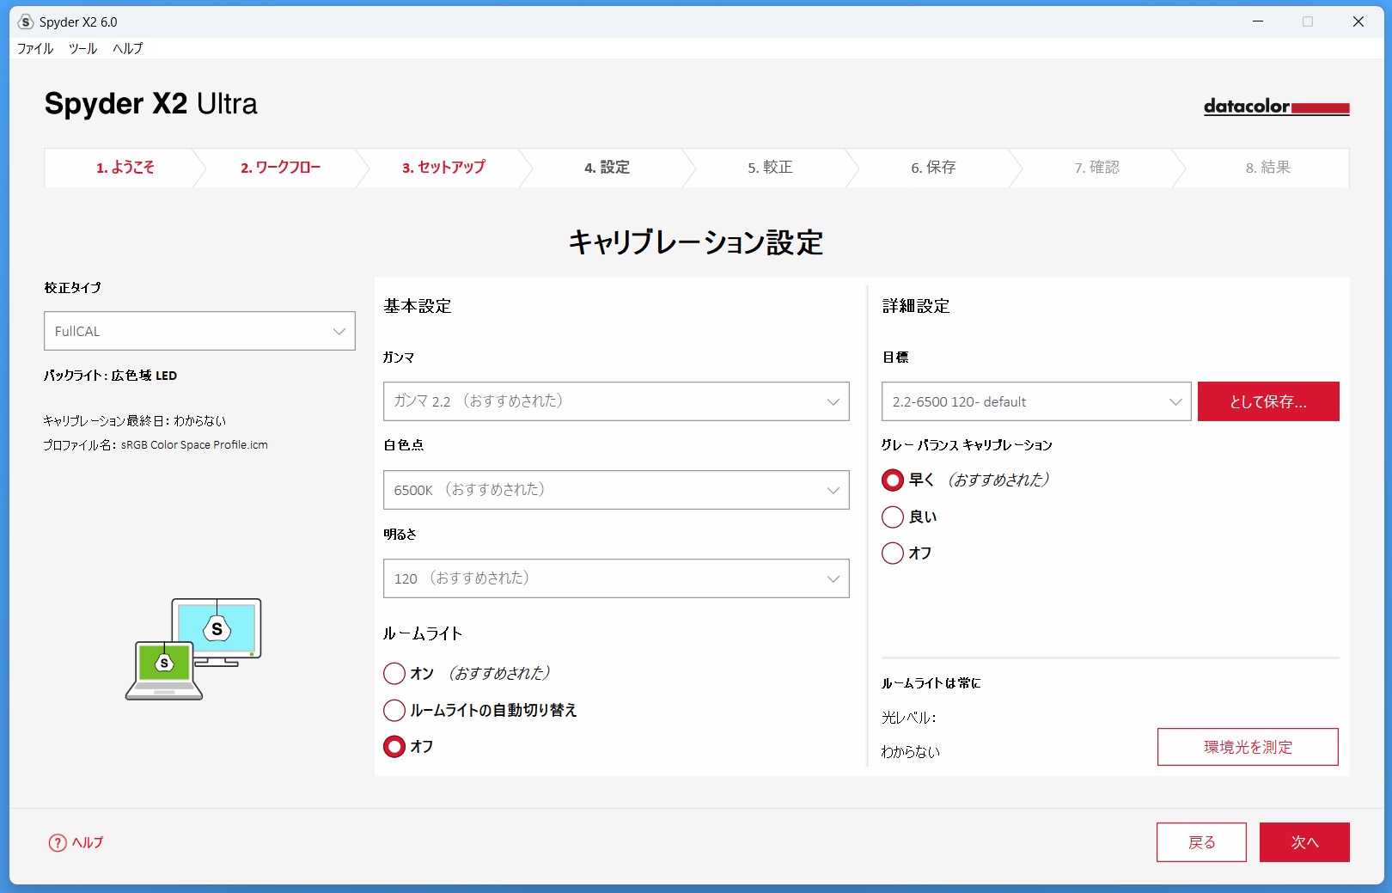1392x893 pixels.
Task: Click the 詳細設定 section heading
Action: point(916,306)
